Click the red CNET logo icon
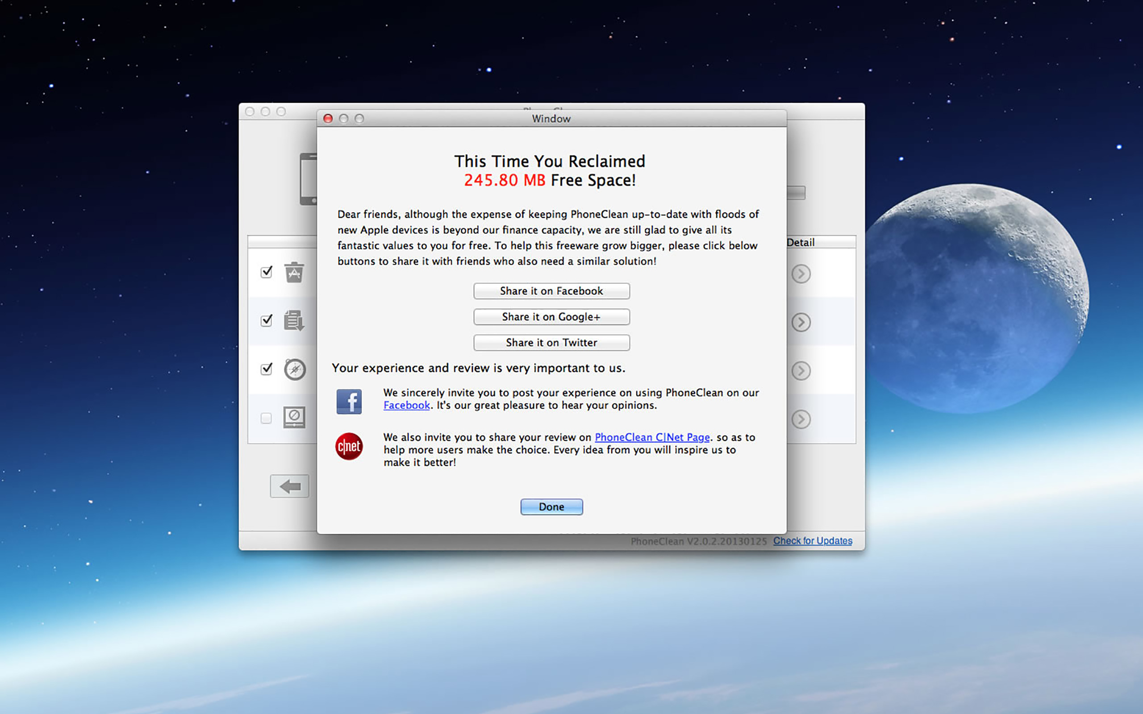This screenshot has width=1143, height=714. click(349, 446)
